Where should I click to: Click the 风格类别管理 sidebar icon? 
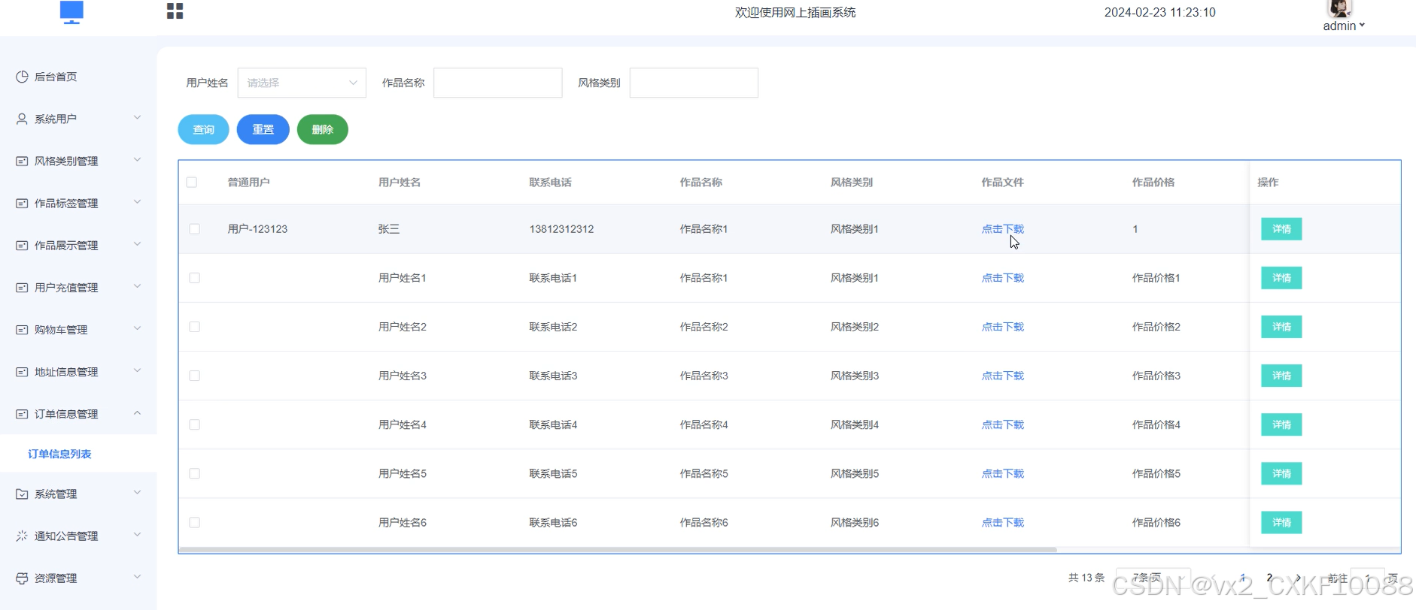point(22,161)
